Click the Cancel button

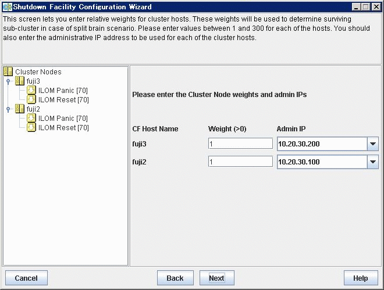pyautogui.click(x=26, y=278)
